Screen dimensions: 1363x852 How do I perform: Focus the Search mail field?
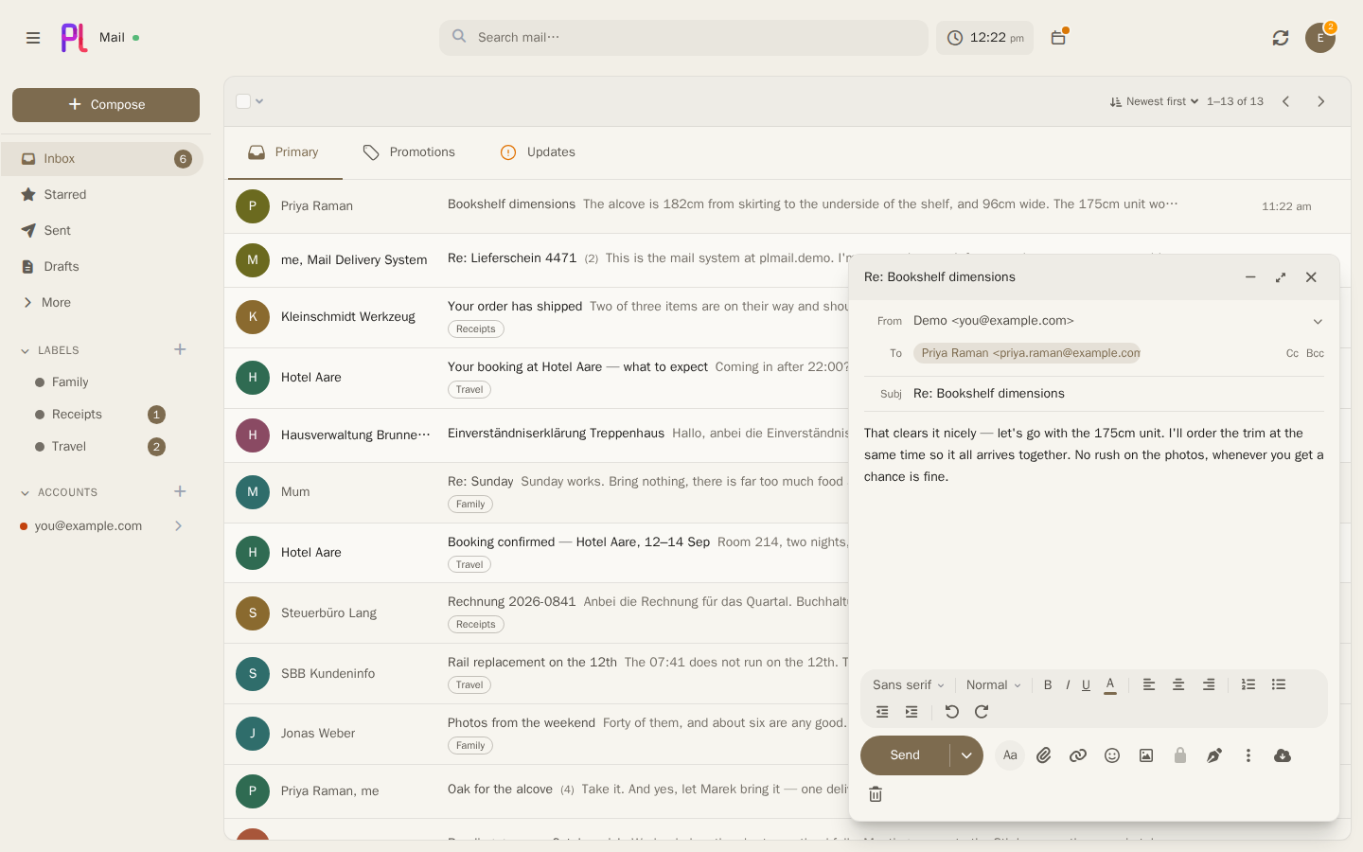pos(683,38)
